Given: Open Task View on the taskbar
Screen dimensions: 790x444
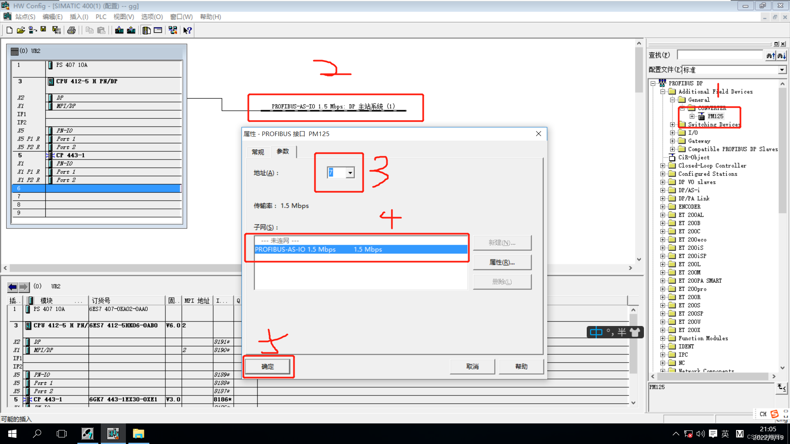Looking at the screenshot, I should tap(62, 434).
